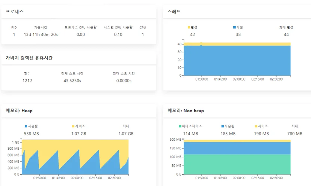The width and height of the screenshot is (311, 186).
Task: Click the yellow 사이즈 legend swatch in Non heap panel
Action: point(256,126)
